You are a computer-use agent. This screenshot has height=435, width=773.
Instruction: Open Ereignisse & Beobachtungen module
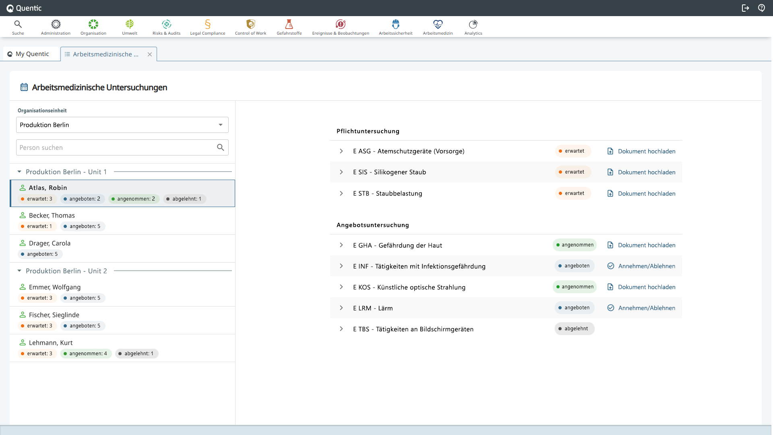341,27
